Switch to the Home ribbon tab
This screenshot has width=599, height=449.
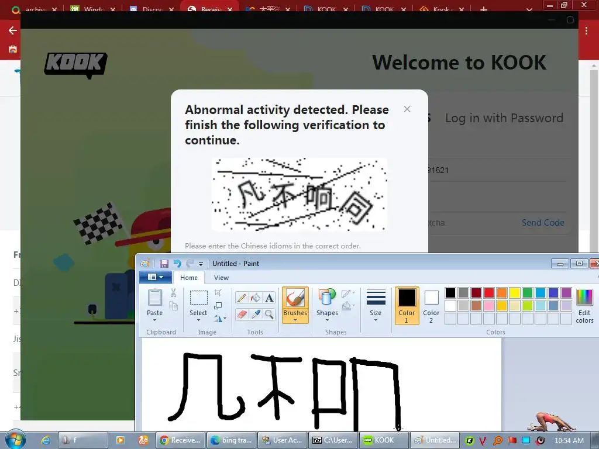[189, 278]
